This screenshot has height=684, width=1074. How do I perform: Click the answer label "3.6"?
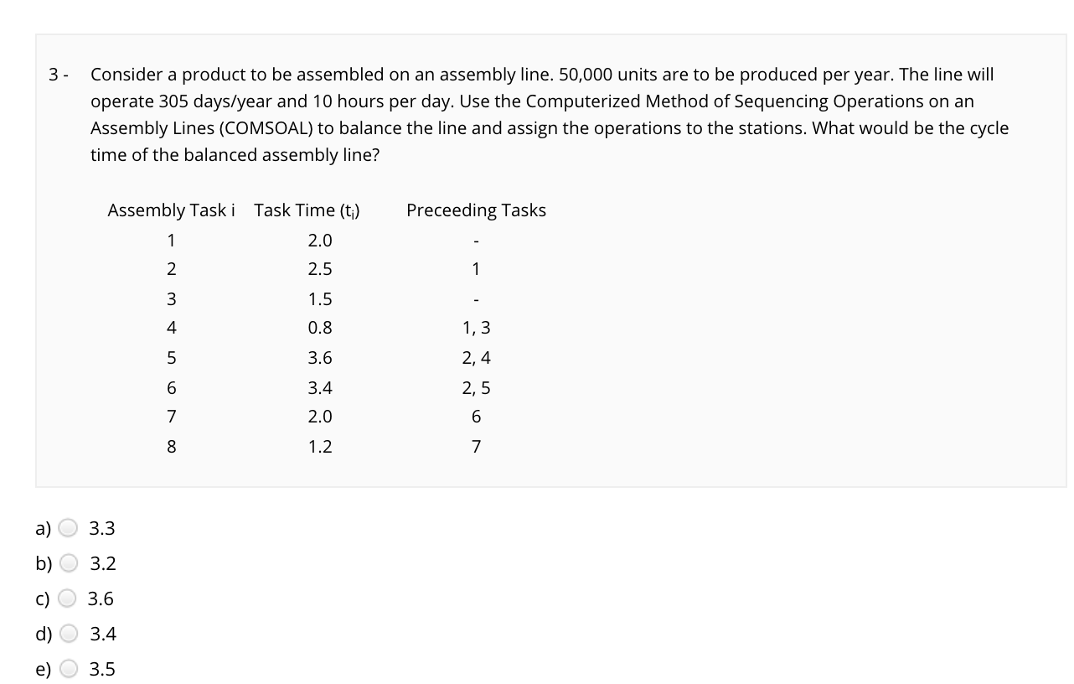click(x=102, y=598)
